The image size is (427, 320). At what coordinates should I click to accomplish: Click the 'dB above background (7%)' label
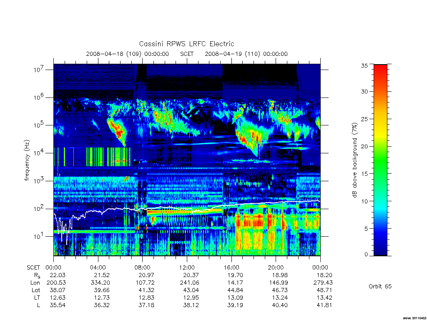click(x=354, y=160)
